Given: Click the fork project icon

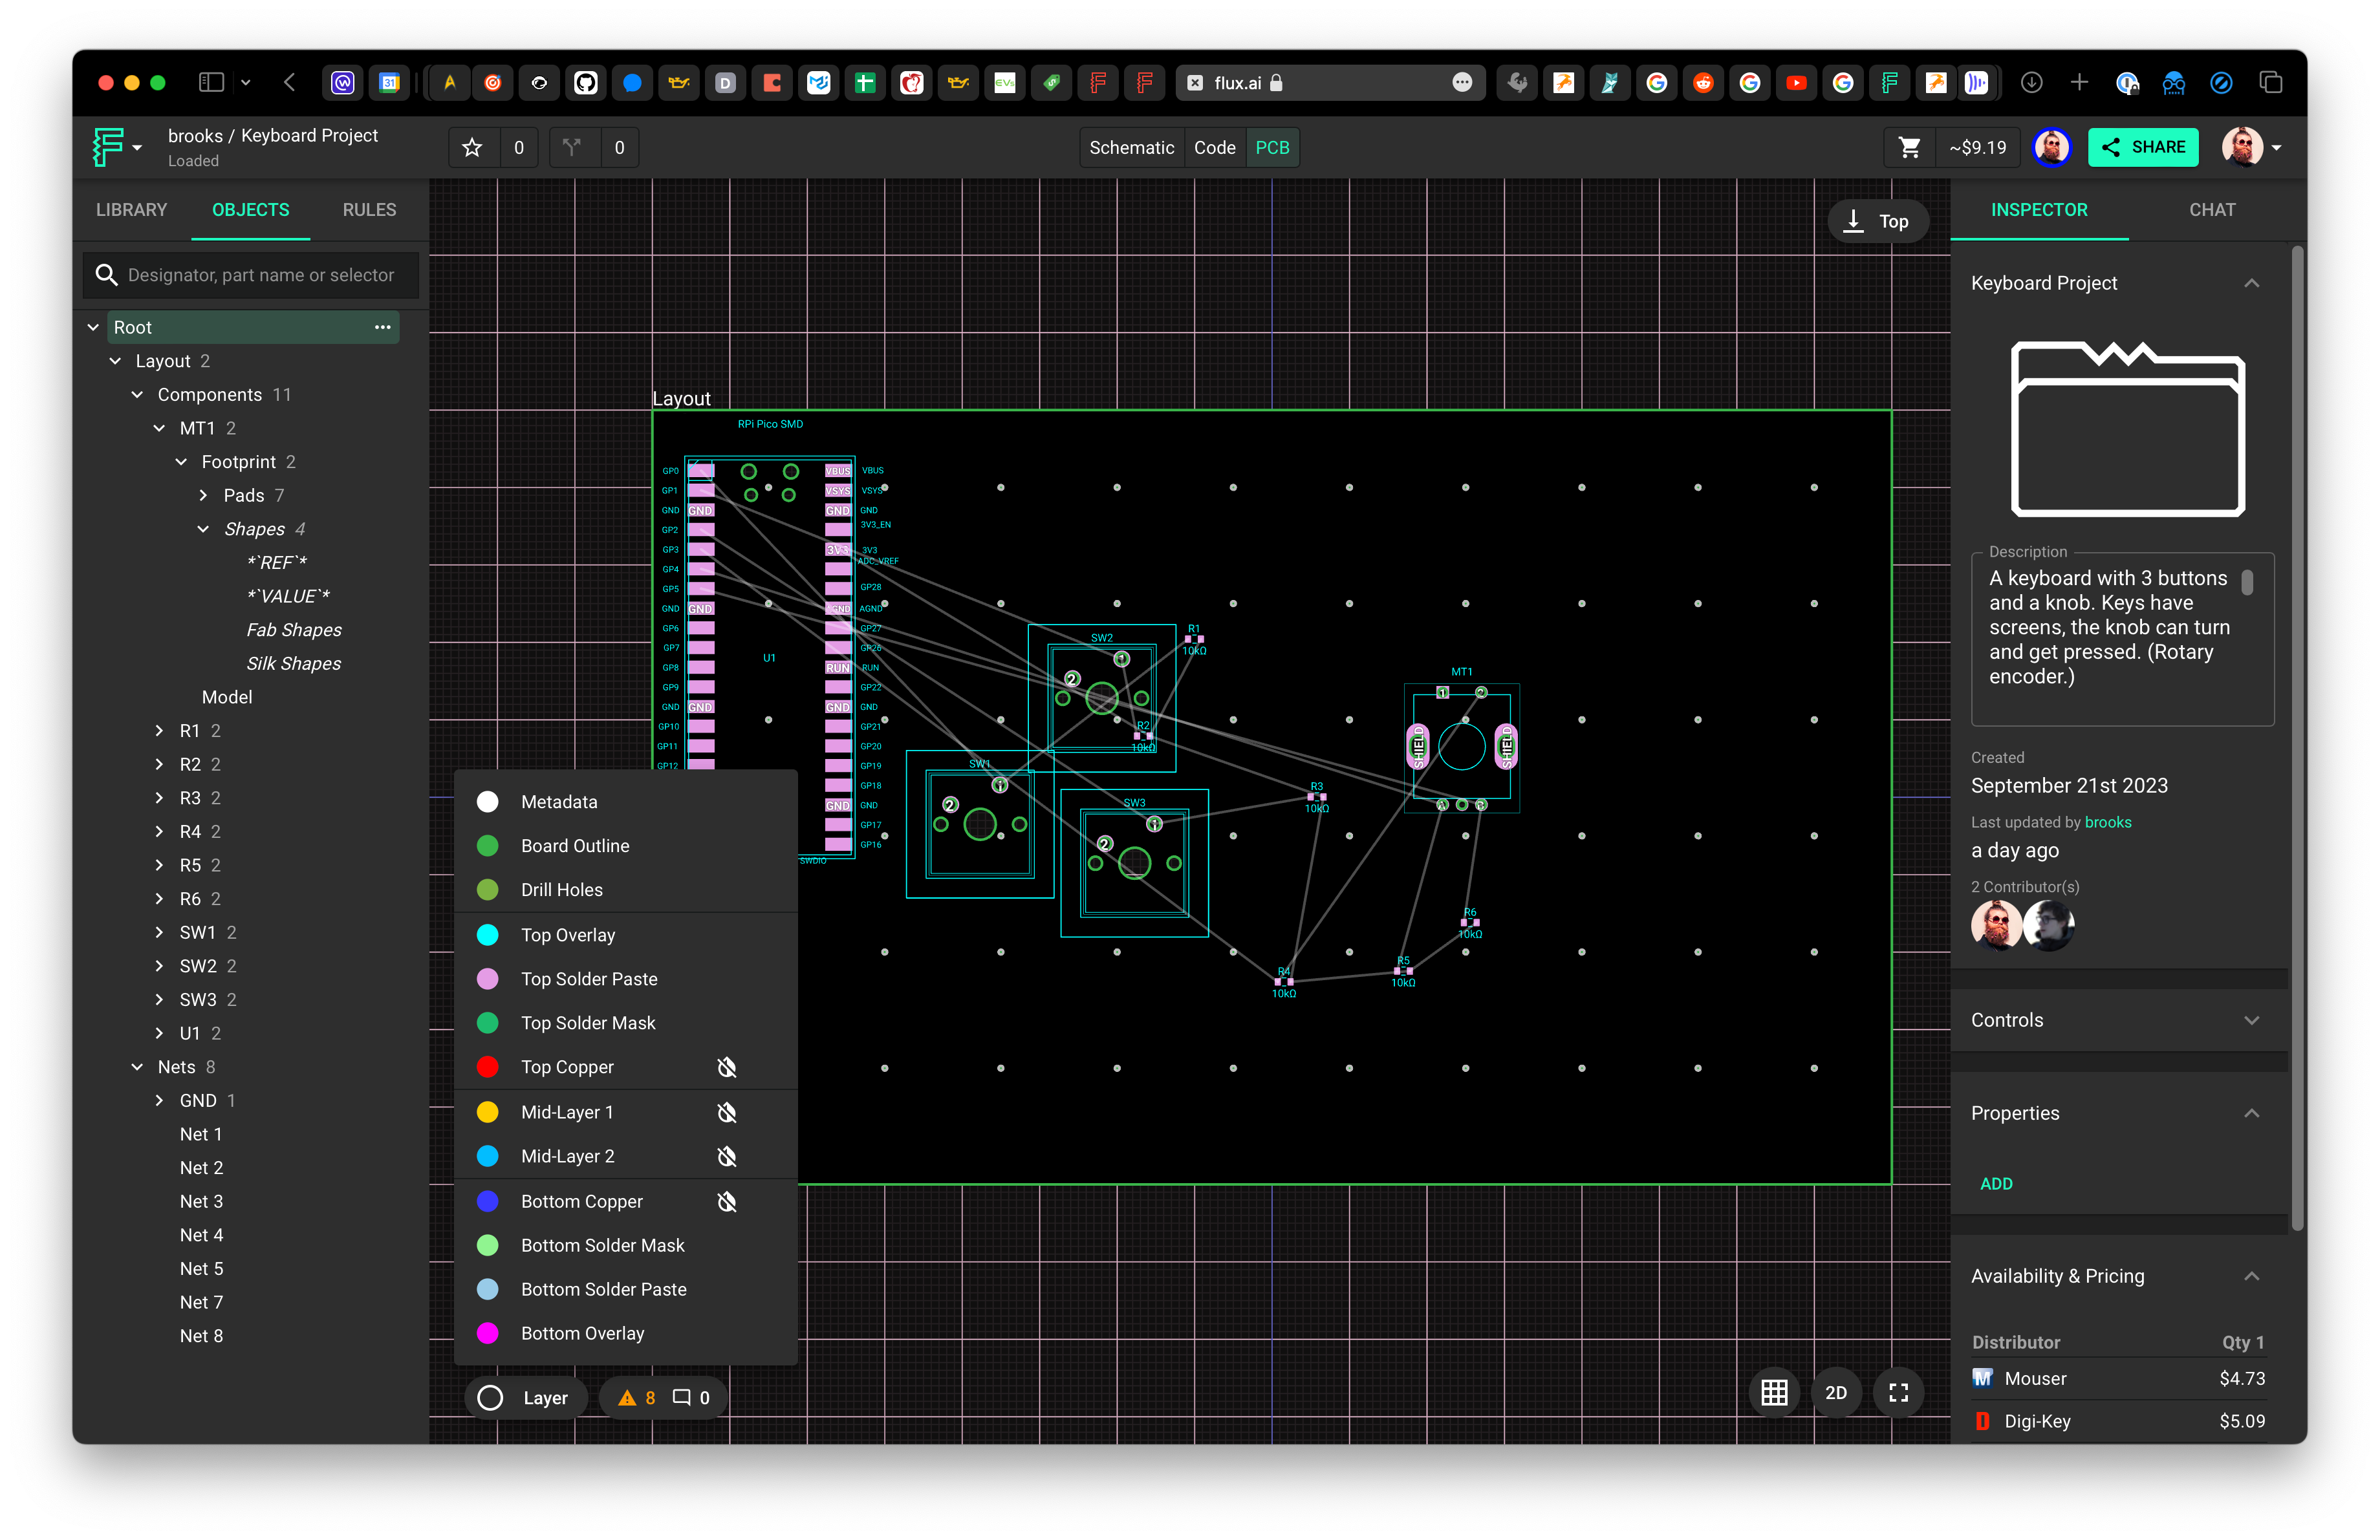Looking at the screenshot, I should coord(572,148).
